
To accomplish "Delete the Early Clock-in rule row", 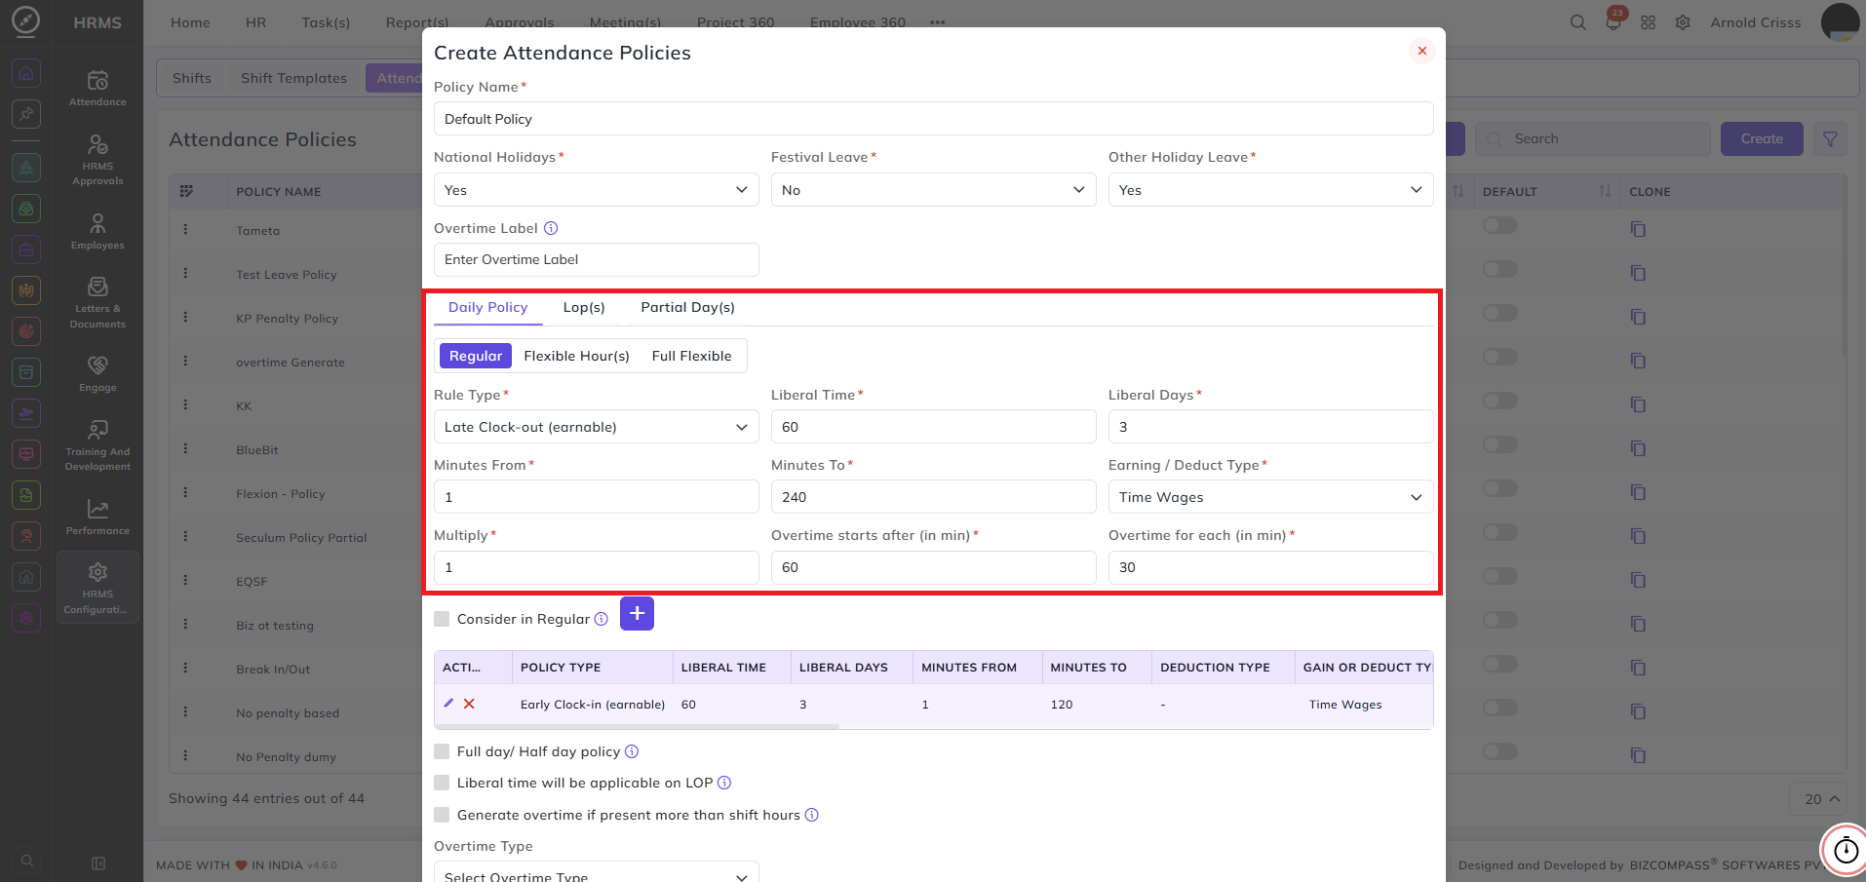I will point(469,704).
